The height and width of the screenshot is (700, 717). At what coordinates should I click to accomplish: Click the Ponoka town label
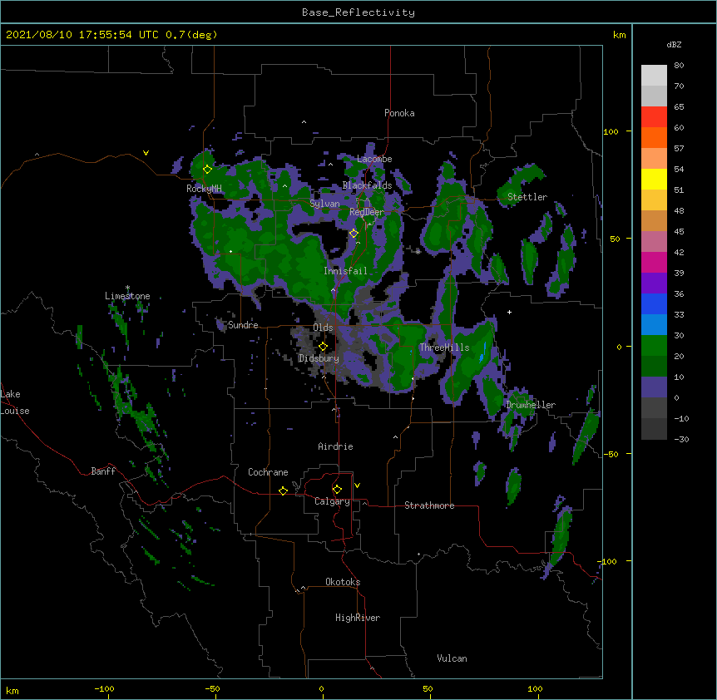(399, 113)
